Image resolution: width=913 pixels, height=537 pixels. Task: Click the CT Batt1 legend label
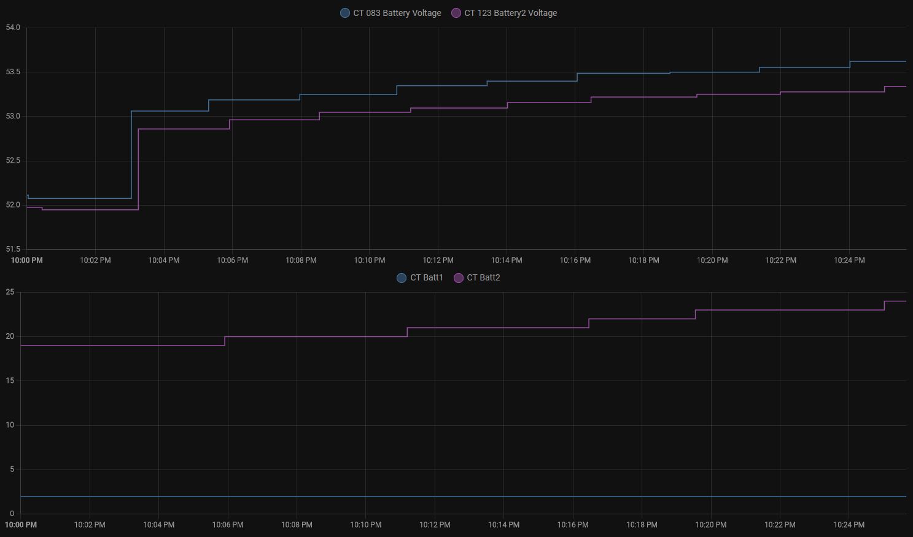427,278
